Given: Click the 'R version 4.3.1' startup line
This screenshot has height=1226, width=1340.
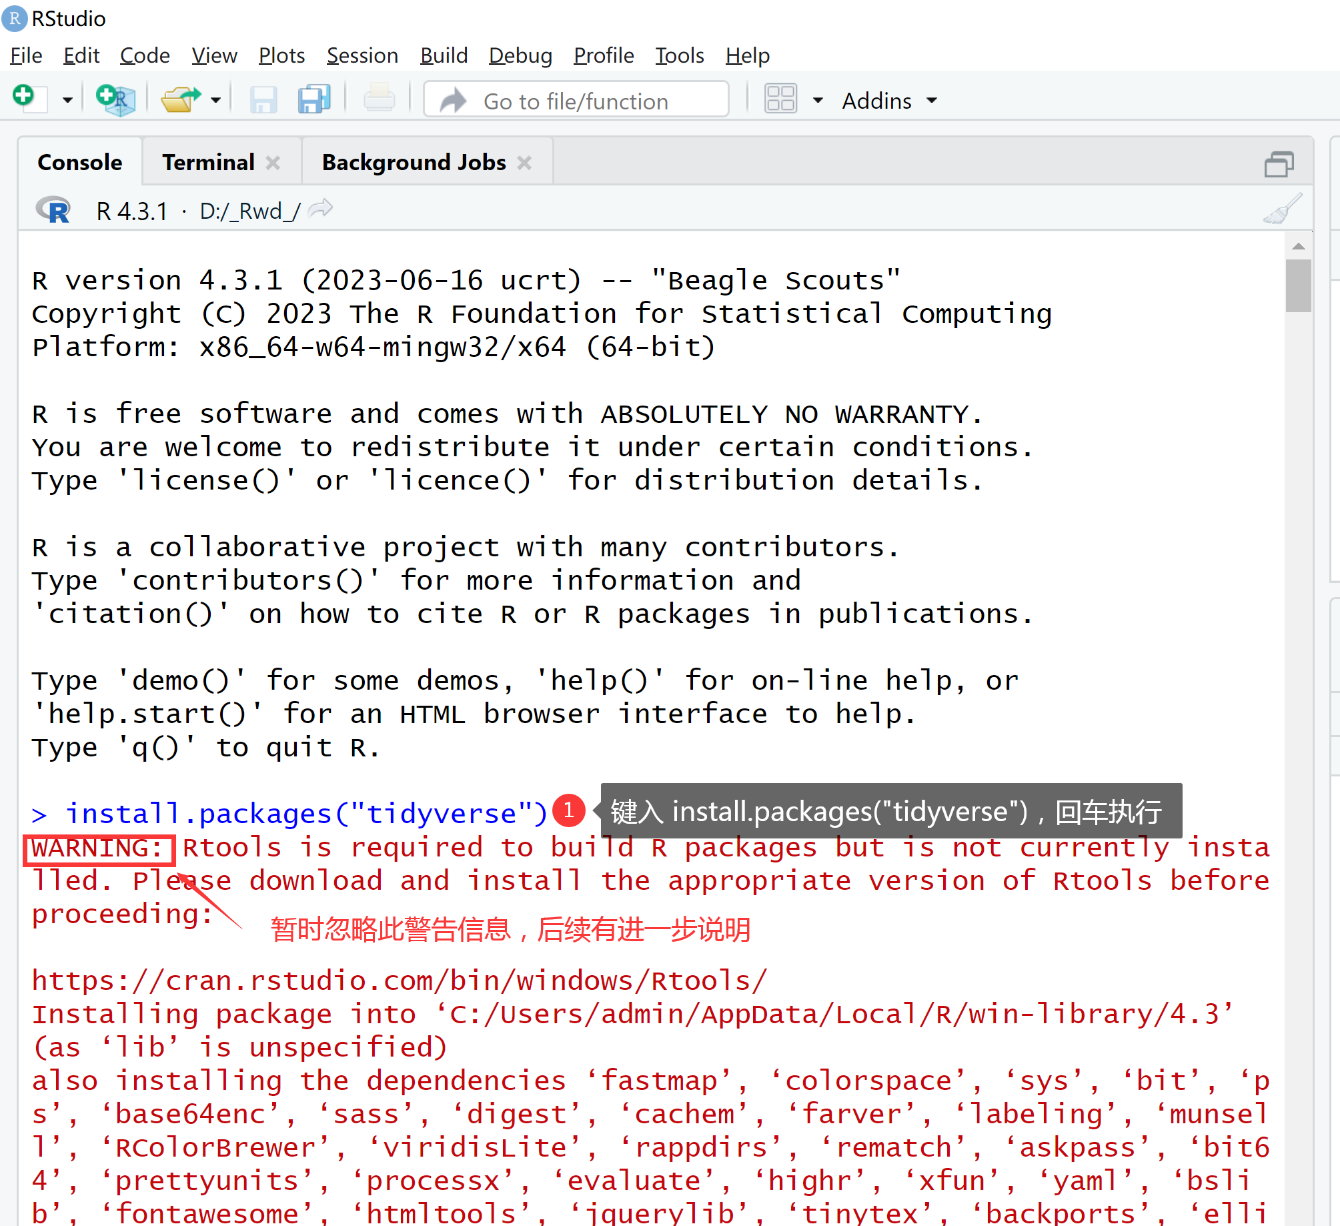Looking at the screenshot, I should coord(467,280).
